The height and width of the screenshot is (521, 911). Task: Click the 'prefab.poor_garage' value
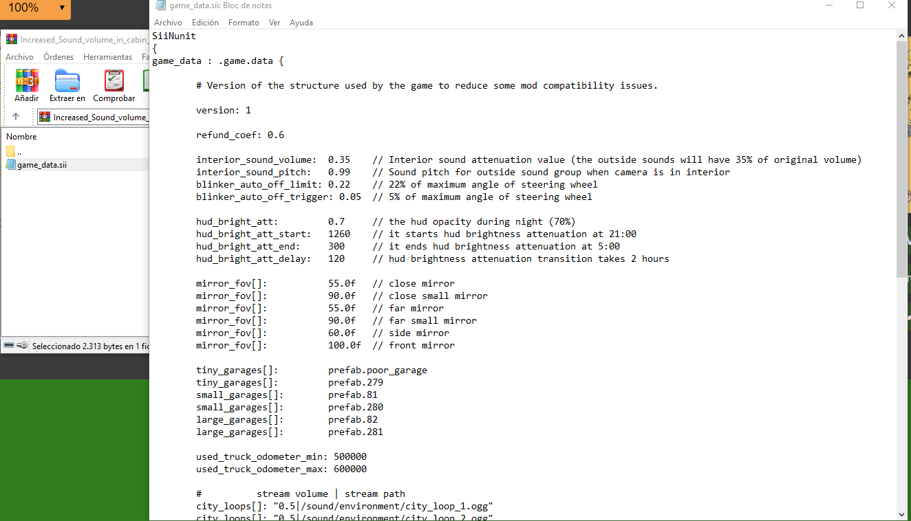[378, 370]
